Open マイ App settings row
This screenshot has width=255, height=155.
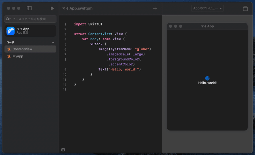point(30,31)
